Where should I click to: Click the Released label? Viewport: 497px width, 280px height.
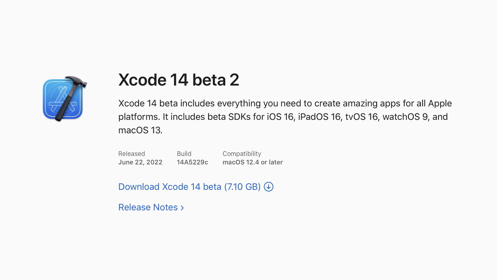pyautogui.click(x=132, y=154)
